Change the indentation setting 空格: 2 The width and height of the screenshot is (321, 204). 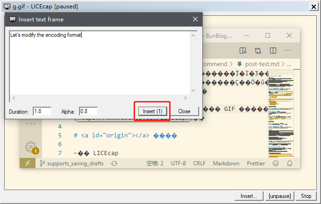(x=155, y=163)
